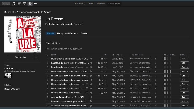Get episode 12 Sur le vif
This screenshot has width=194, height=109.
[x=183, y=106]
